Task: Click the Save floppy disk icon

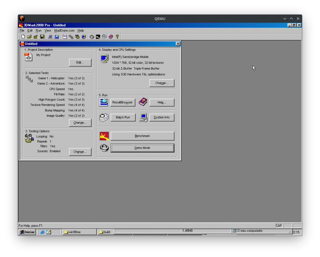Action: click(x=42, y=37)
